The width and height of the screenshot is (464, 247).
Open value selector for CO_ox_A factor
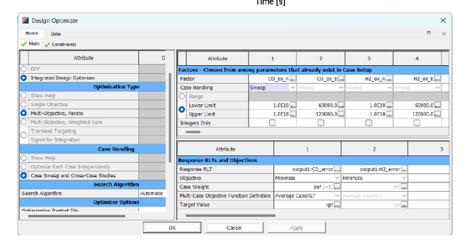point(293,78)
